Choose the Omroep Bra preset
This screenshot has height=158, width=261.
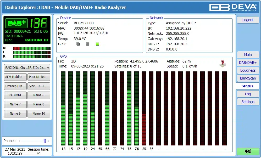[x=15, y=86]
